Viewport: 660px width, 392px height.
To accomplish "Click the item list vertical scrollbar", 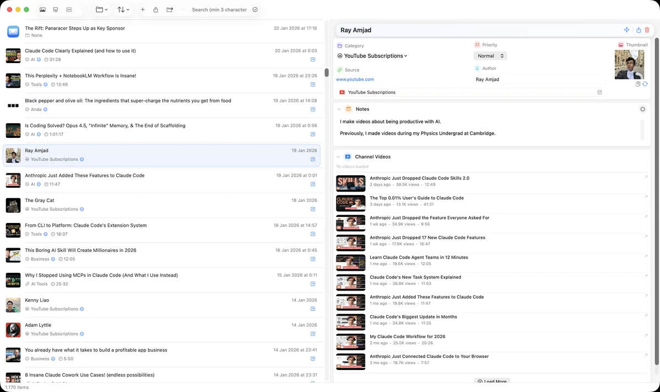I will pos(327,72).
